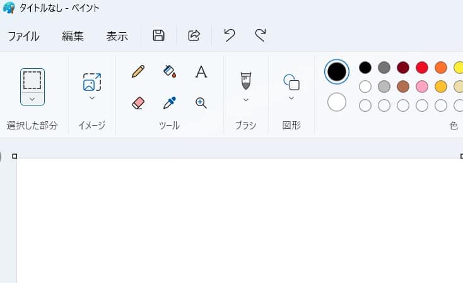Expand the shapes dropdown chevron
The width and height of the screenshot is (463, 283).
point(291,98)
